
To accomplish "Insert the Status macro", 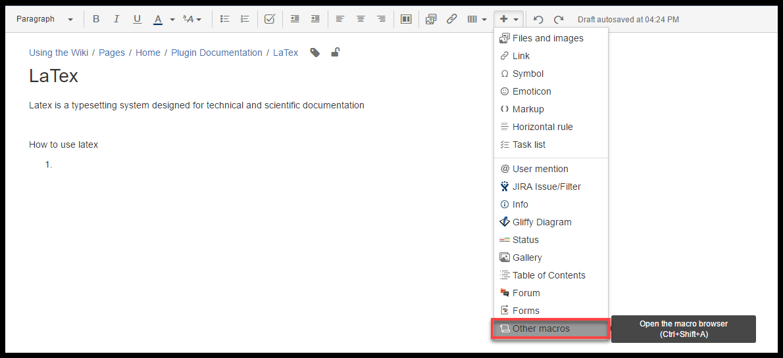I will tap(551, 240).
